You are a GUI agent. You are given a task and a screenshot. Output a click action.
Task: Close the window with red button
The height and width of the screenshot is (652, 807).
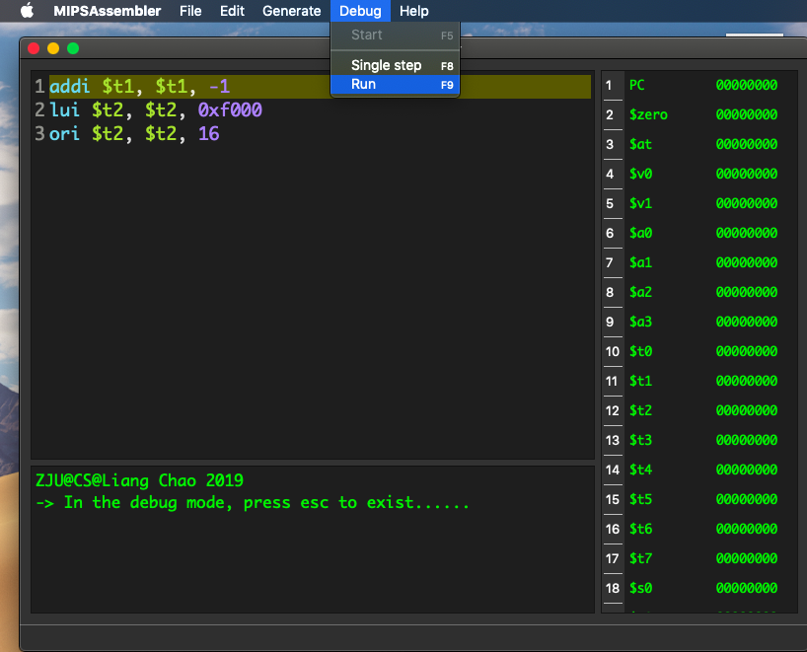click(34, 48)
